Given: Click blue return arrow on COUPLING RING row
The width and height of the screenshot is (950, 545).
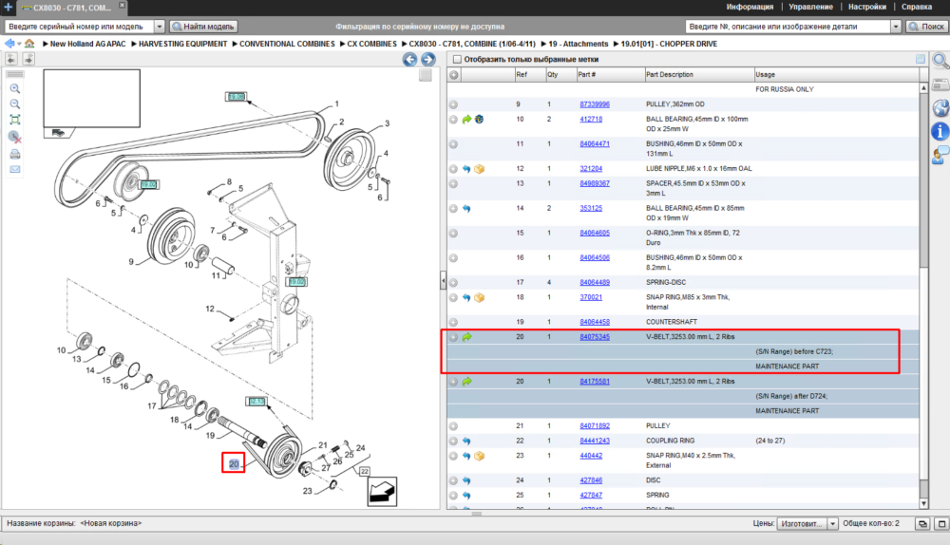Looking at the screenshot, I should (x=466, y=441).
